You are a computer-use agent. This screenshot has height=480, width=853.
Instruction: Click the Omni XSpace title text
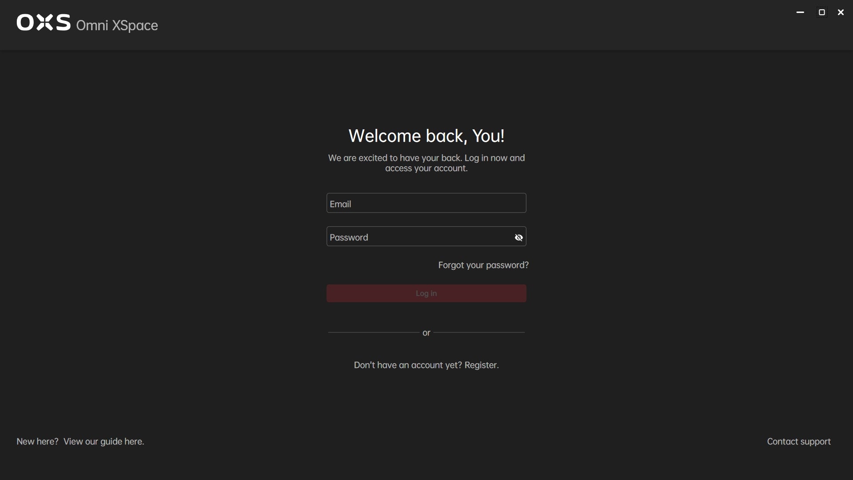[x=117, y=25]
